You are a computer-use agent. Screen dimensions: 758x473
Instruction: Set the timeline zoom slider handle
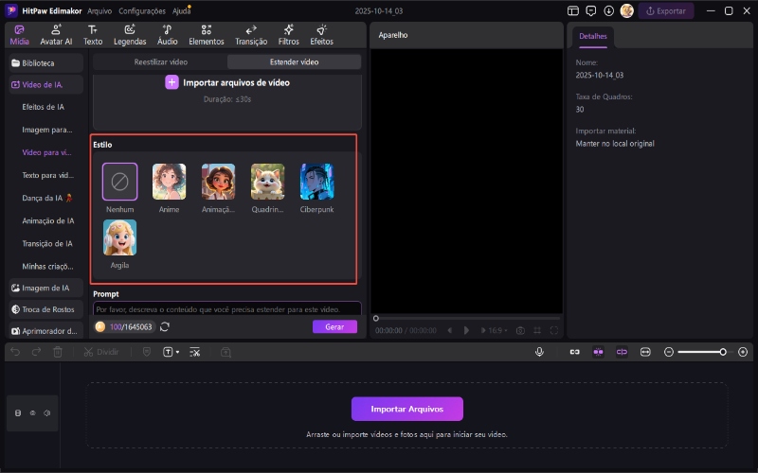point(723,352)
